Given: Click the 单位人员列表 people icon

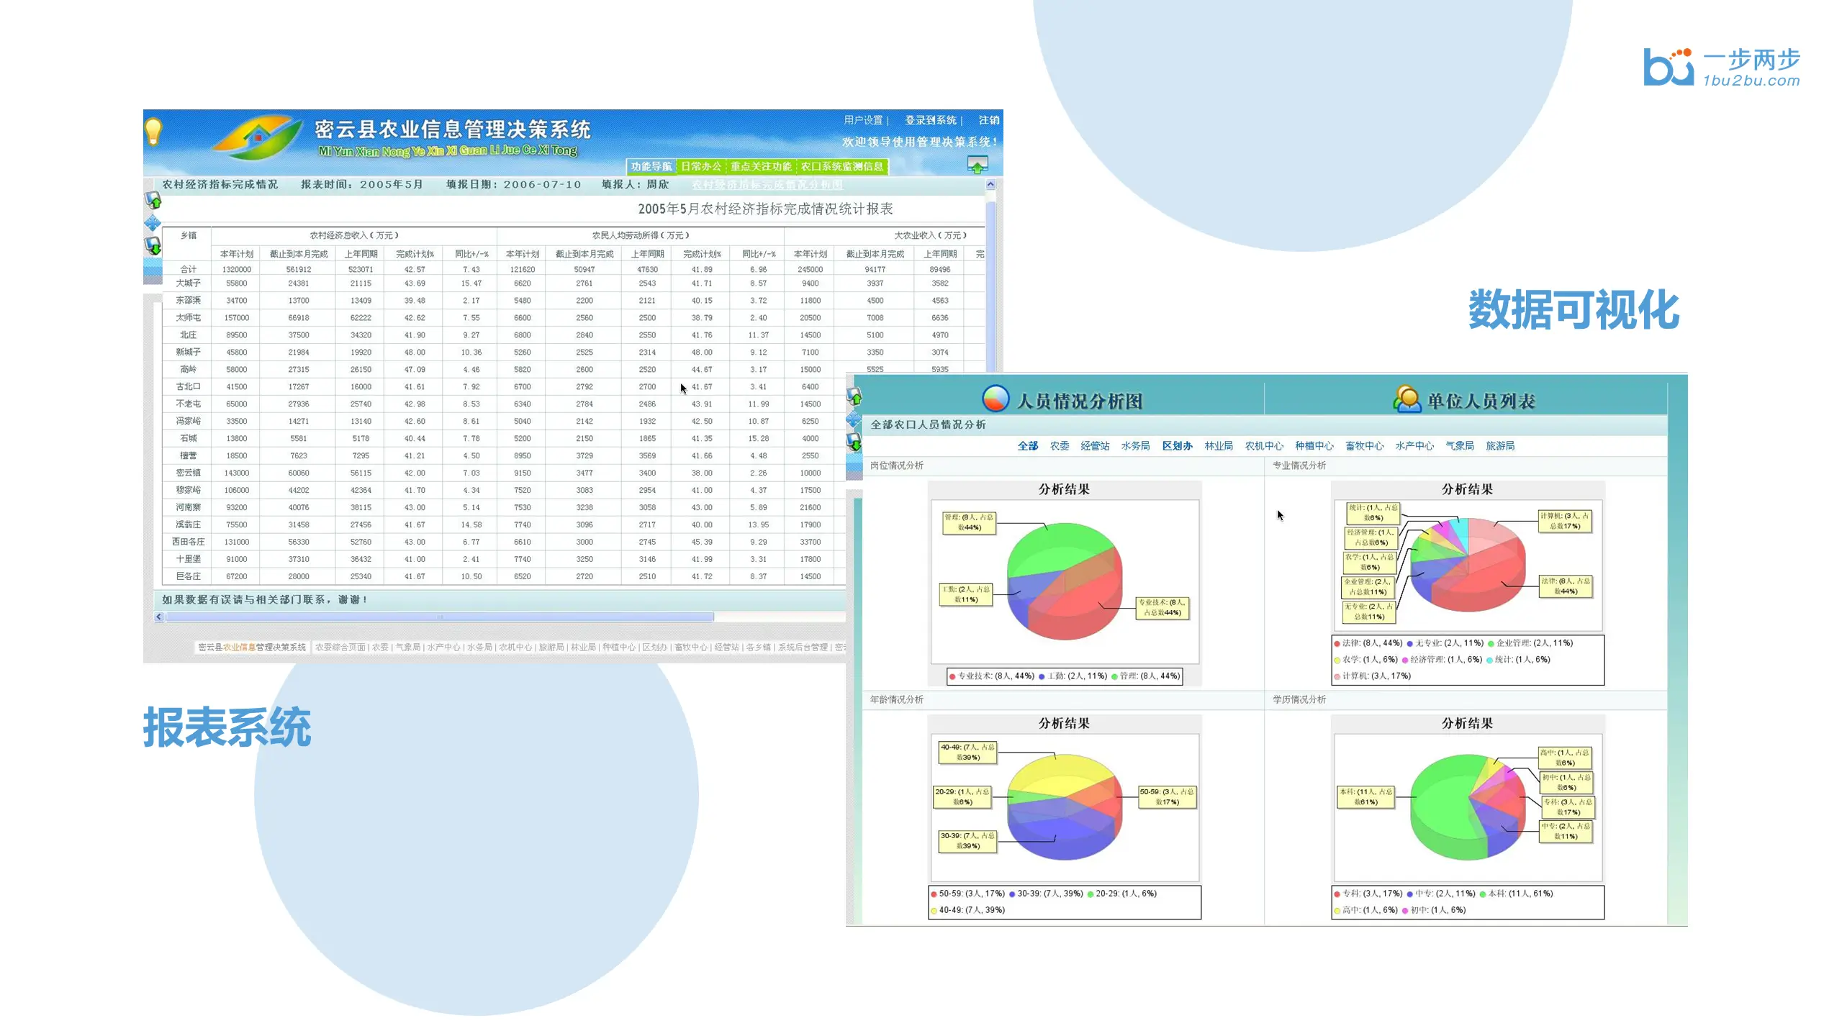Looking at the screenshot, I should [1407, 399].
